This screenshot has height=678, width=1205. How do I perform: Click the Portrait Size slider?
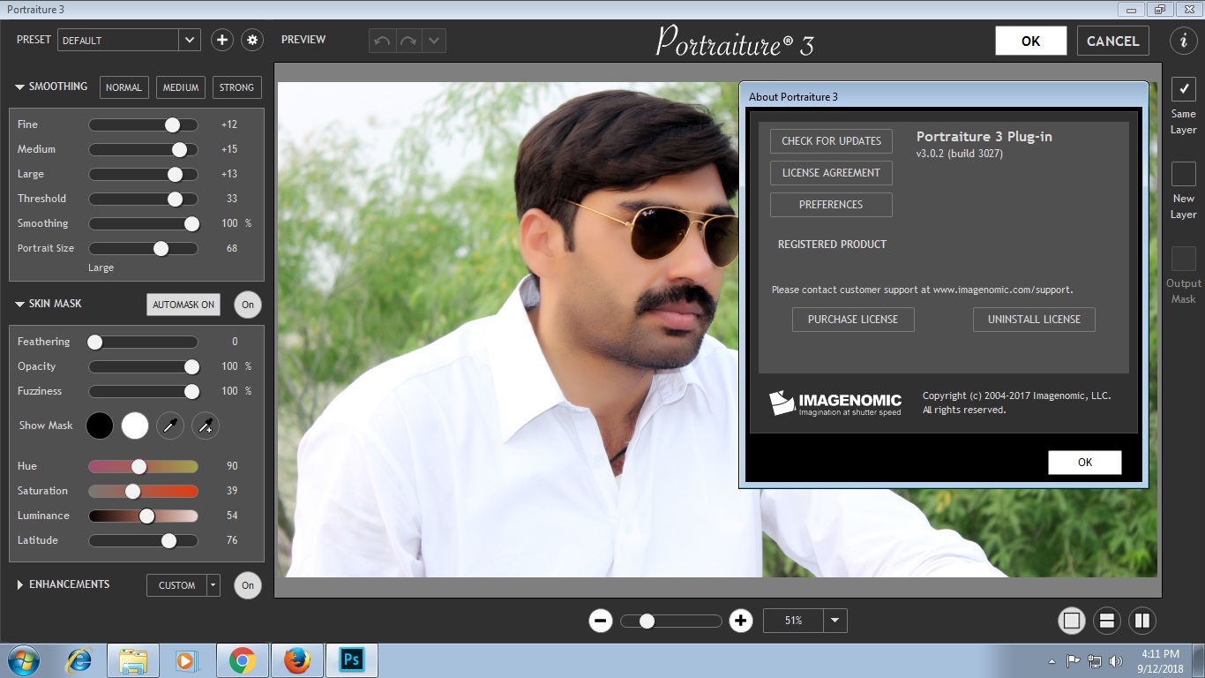pos(143,249)
